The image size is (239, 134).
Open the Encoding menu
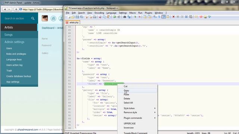(99, 13)
